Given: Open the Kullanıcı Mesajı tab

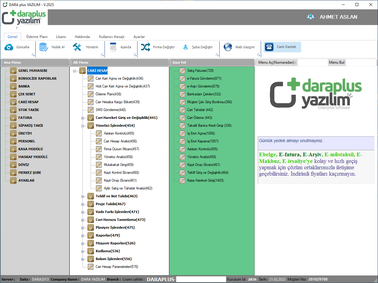Looking at the screenshot, I should tap(112, 37).
